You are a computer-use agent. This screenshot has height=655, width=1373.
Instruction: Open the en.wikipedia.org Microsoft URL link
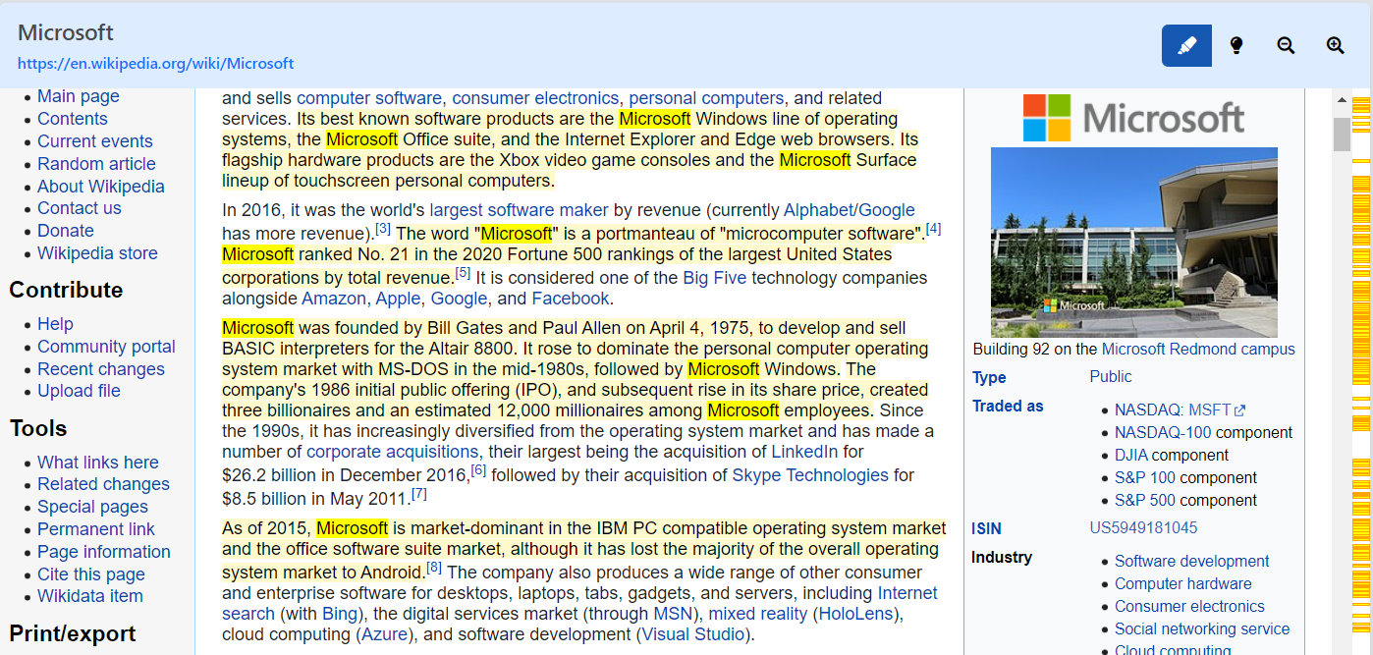point(155,64)
